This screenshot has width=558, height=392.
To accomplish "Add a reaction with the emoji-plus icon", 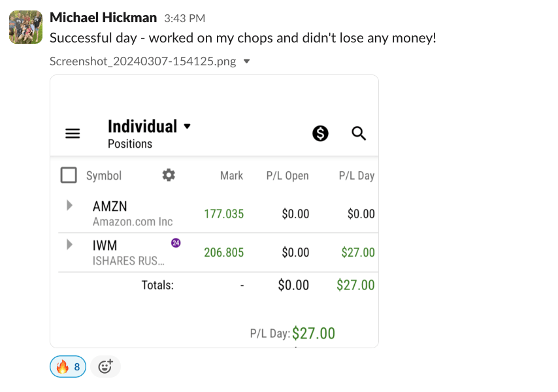I will [105, 367].
